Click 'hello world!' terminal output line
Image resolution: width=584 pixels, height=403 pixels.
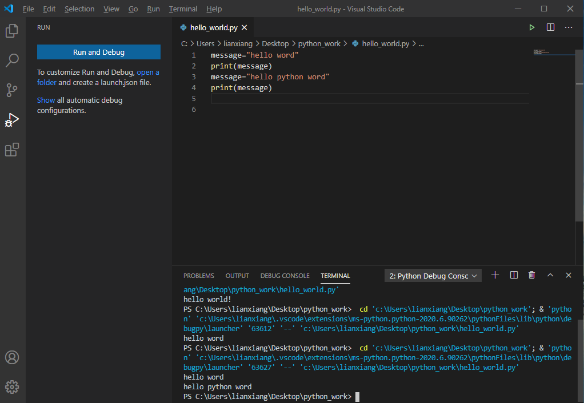pos(207,299)
